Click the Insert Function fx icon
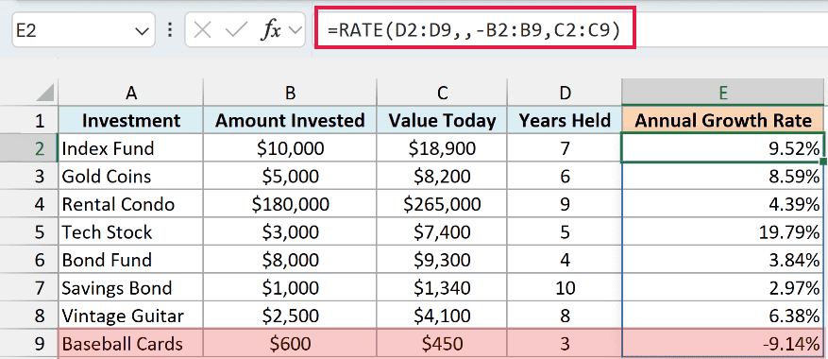 coord(270,30)
